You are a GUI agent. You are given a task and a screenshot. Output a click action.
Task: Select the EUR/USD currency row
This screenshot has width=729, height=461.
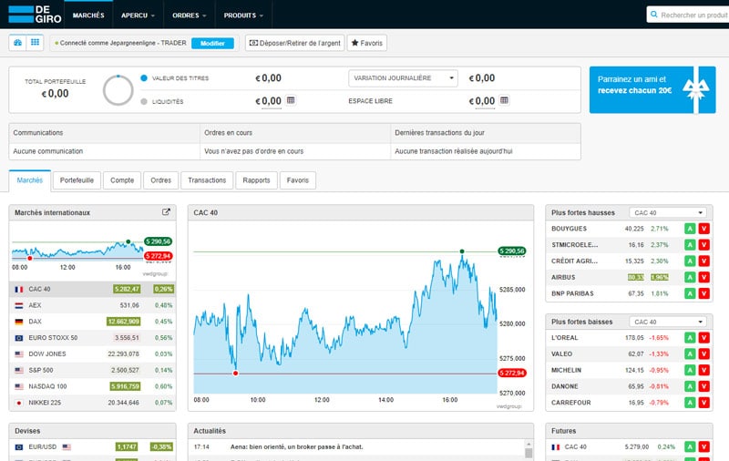coord(93,447)
